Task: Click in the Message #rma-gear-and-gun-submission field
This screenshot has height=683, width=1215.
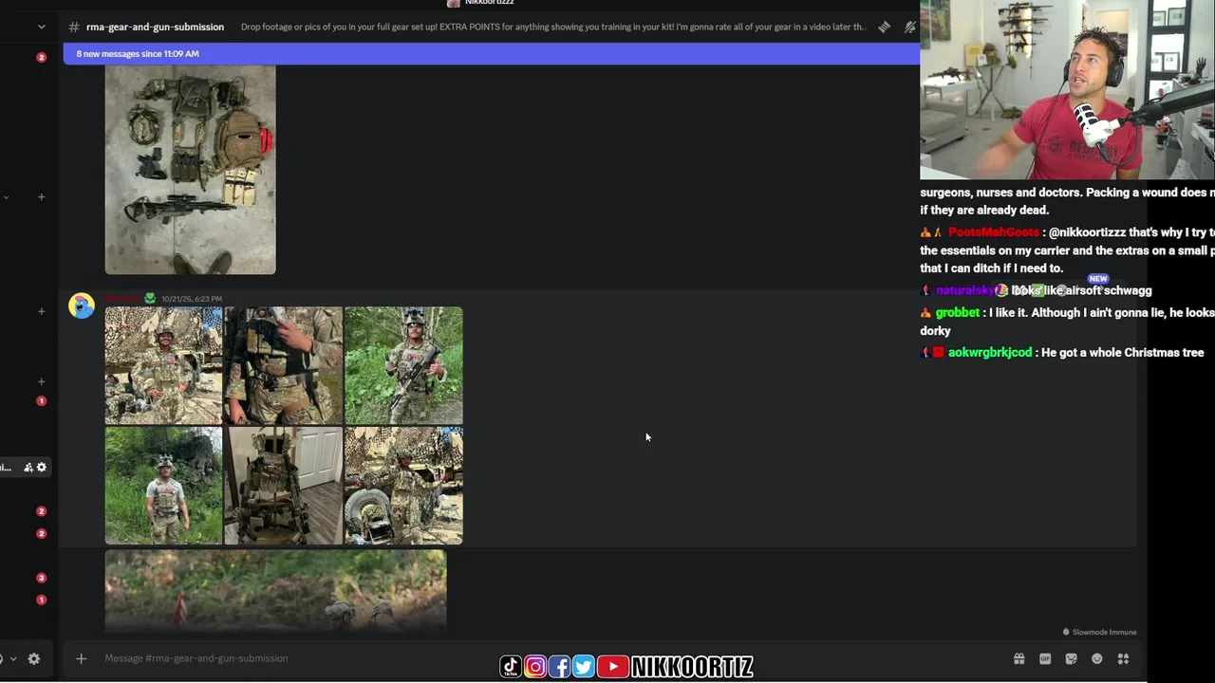Action: point(551,658)
